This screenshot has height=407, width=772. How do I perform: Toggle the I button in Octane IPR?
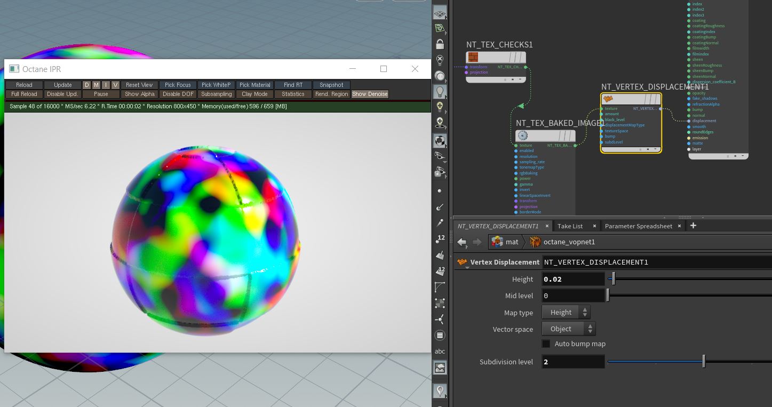[106, 85]
